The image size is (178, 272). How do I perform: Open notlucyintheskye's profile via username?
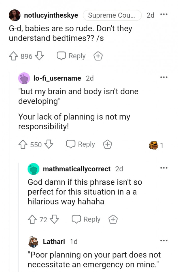[x=51, y=15]
